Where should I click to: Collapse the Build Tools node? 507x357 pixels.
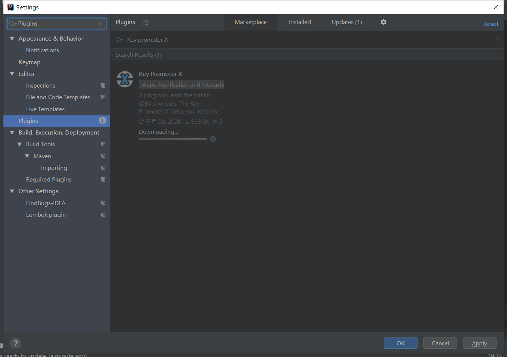pos(20,144)
